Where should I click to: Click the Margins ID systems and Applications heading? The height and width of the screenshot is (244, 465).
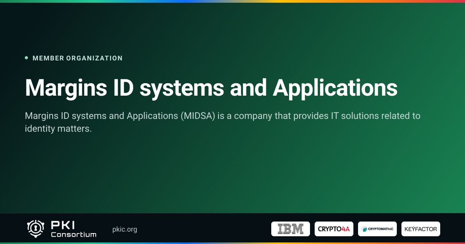point(211,88)
